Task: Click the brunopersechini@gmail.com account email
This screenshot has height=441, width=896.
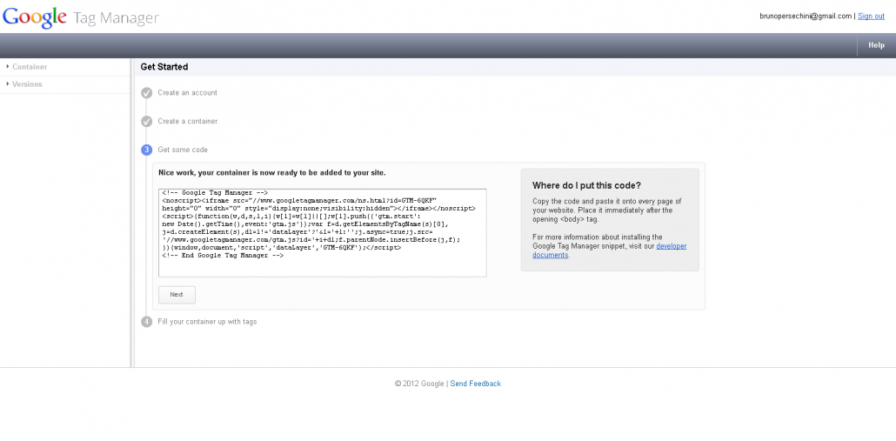Action: (x=805, y=16)
